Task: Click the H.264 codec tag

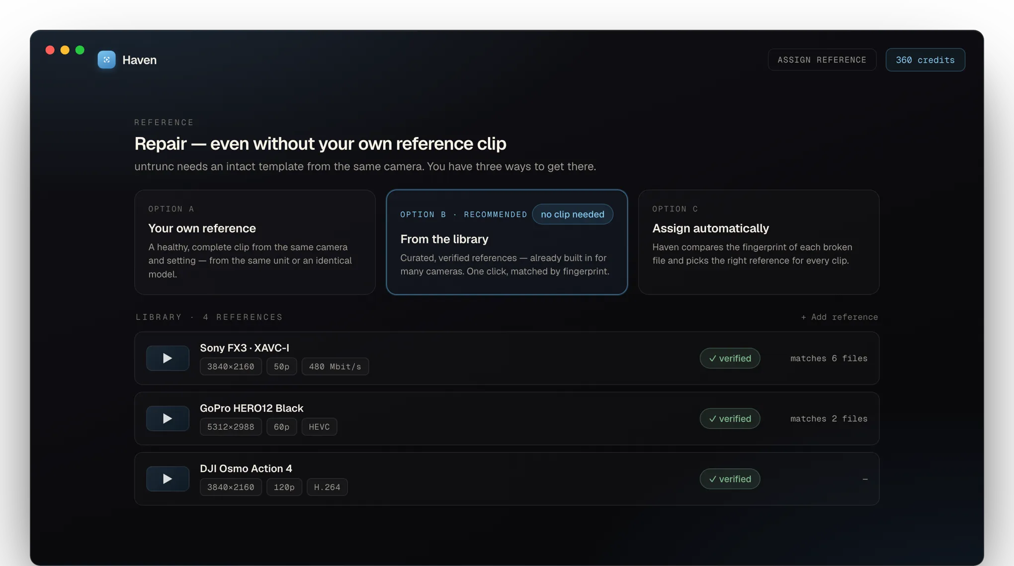Action: 327,487
